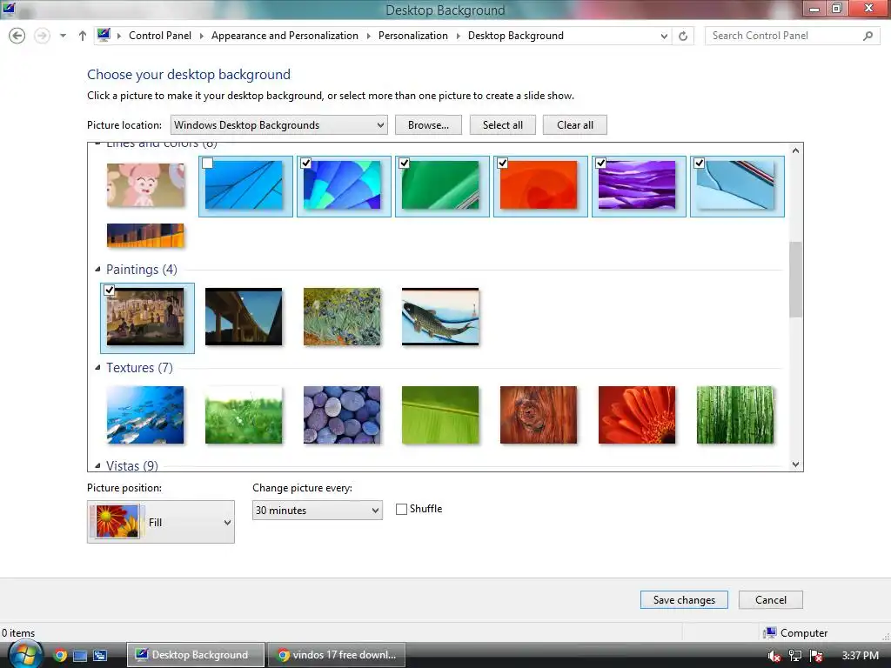Image resolution: width=891 pixels, height=668 pixels.
Task: Refresh the address bar location
Action: (683, 36)
